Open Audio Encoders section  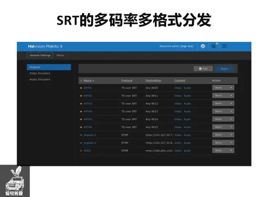coord(40,79)
